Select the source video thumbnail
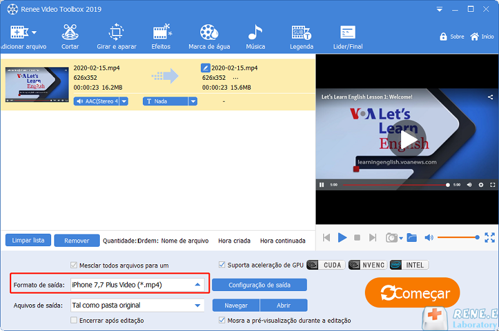This screenshot has height=331, width=499. pos(37,85)
